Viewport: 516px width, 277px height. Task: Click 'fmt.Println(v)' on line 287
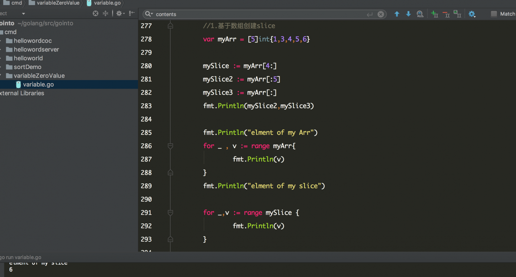258,159
